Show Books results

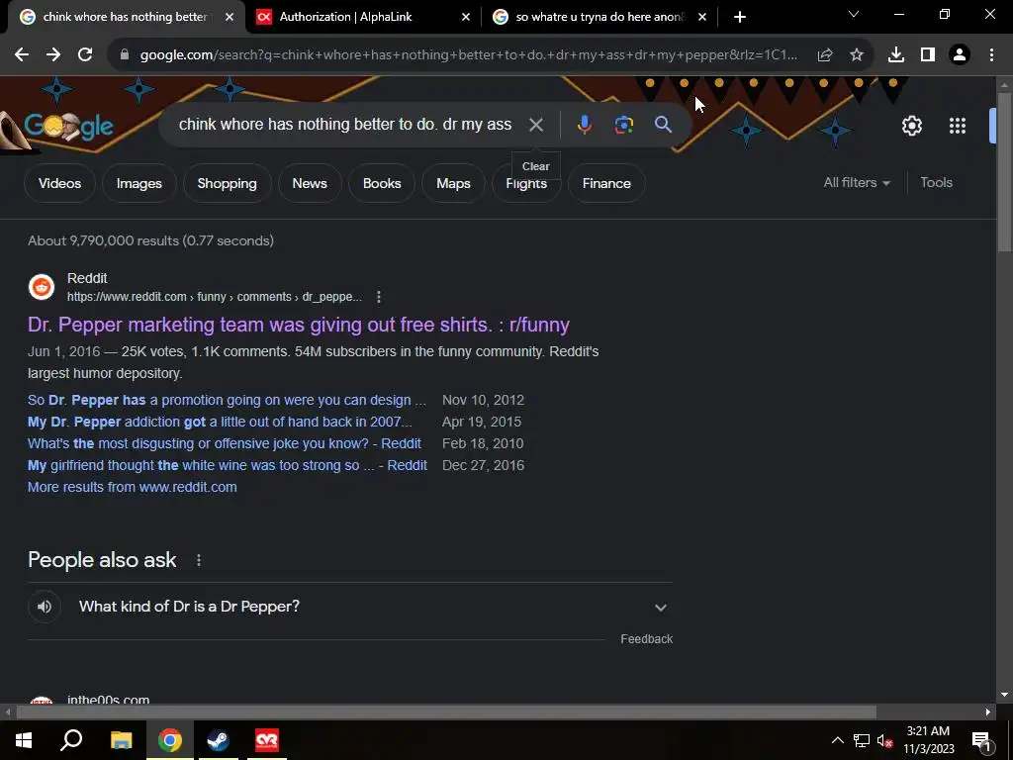pyautogui.click(x=382, y=183)
